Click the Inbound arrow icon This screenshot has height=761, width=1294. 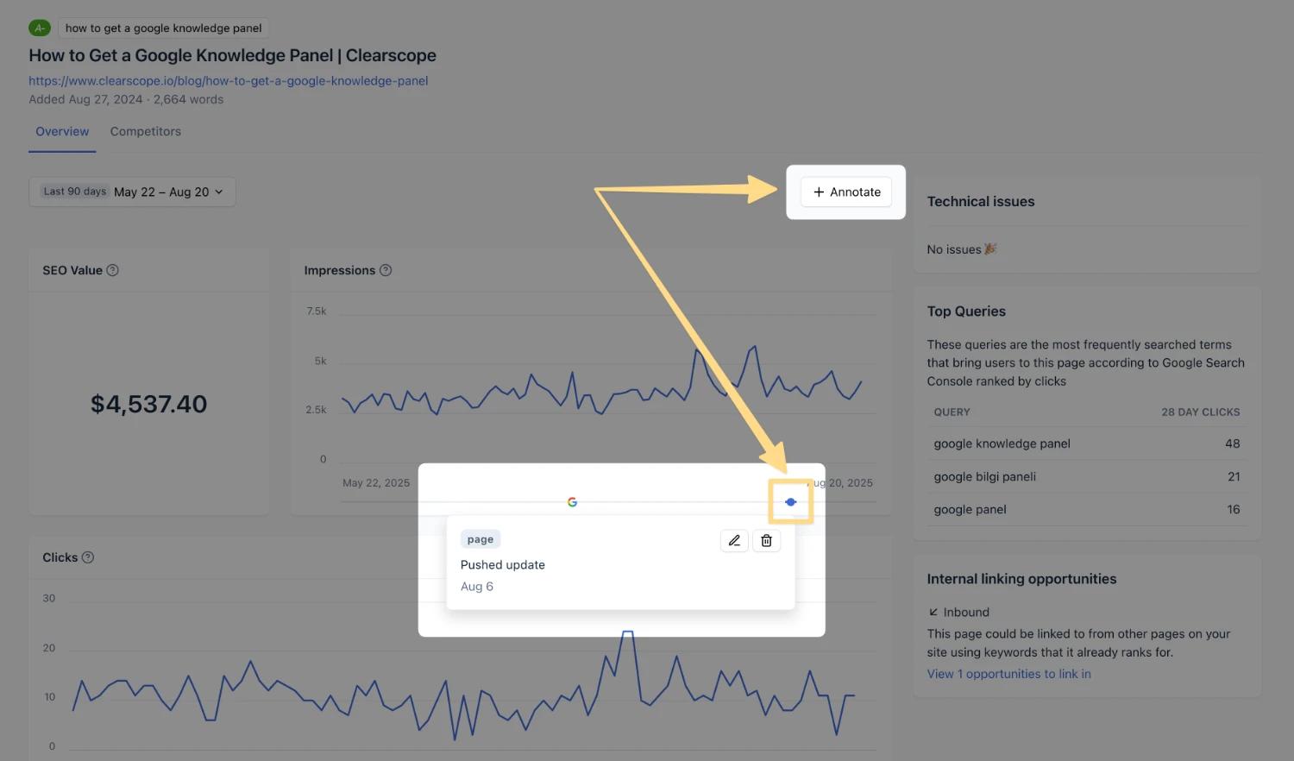pyautogui.click(x=933, y=612)
